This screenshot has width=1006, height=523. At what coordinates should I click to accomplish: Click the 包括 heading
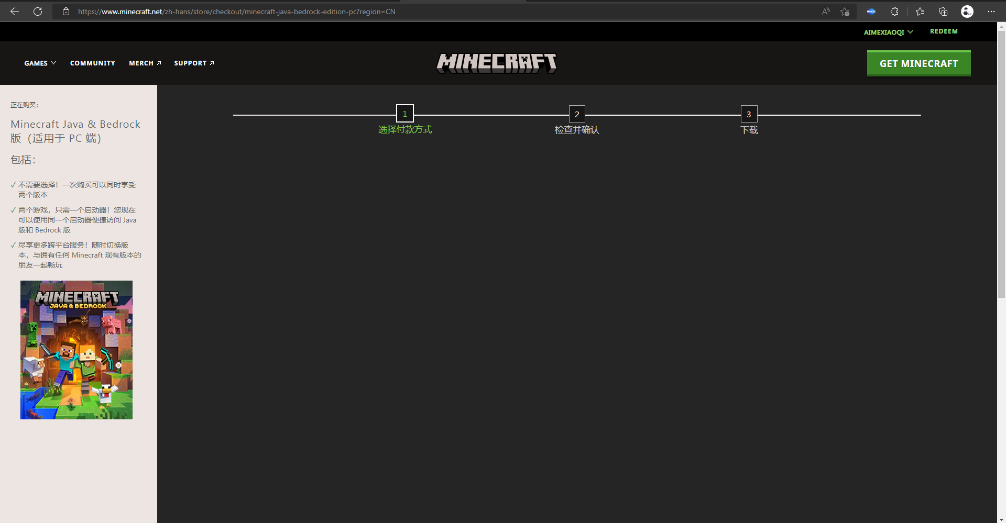click(x=23, y=160)
